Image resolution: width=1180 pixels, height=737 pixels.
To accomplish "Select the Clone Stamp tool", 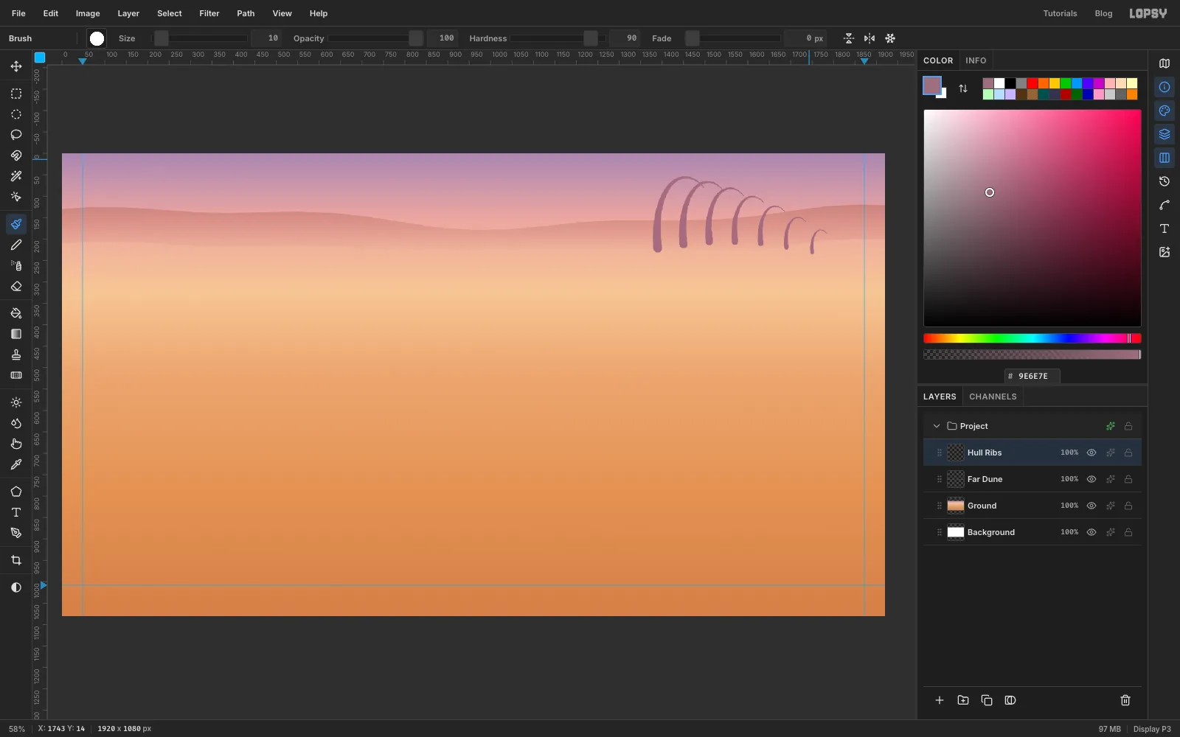I will click(15, 354).
